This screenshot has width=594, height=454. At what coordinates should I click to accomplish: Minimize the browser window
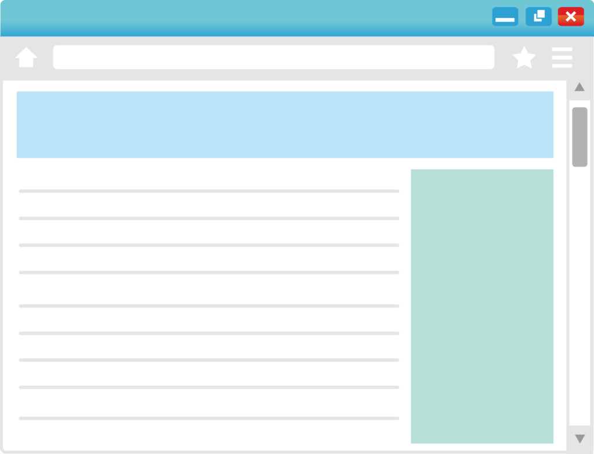click(505, 16)
